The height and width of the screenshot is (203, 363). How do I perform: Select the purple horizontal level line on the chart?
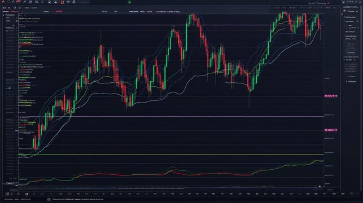pos(171,117)
